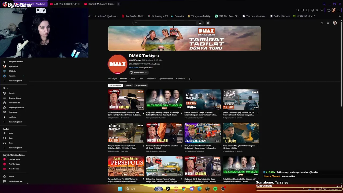
Task: Click the browser zoom-out magnifier icon
Action: pos(298,10)
